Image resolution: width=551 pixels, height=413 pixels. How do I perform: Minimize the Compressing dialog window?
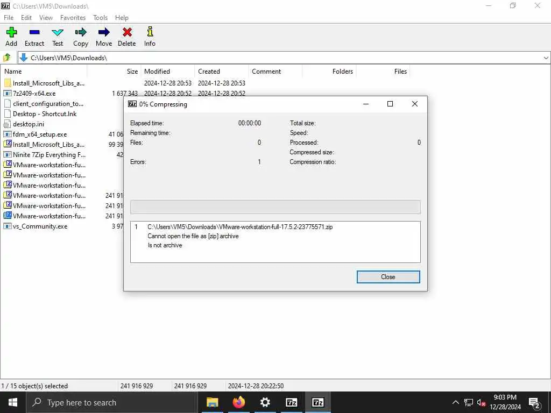[366, 104]
